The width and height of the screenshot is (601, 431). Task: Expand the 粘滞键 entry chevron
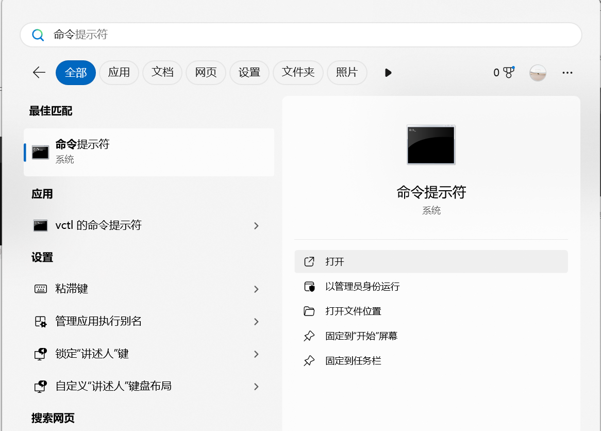[x=256, y=289]
